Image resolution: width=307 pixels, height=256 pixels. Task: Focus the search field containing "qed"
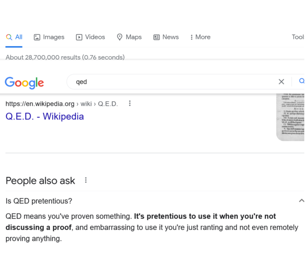(169, 82)
